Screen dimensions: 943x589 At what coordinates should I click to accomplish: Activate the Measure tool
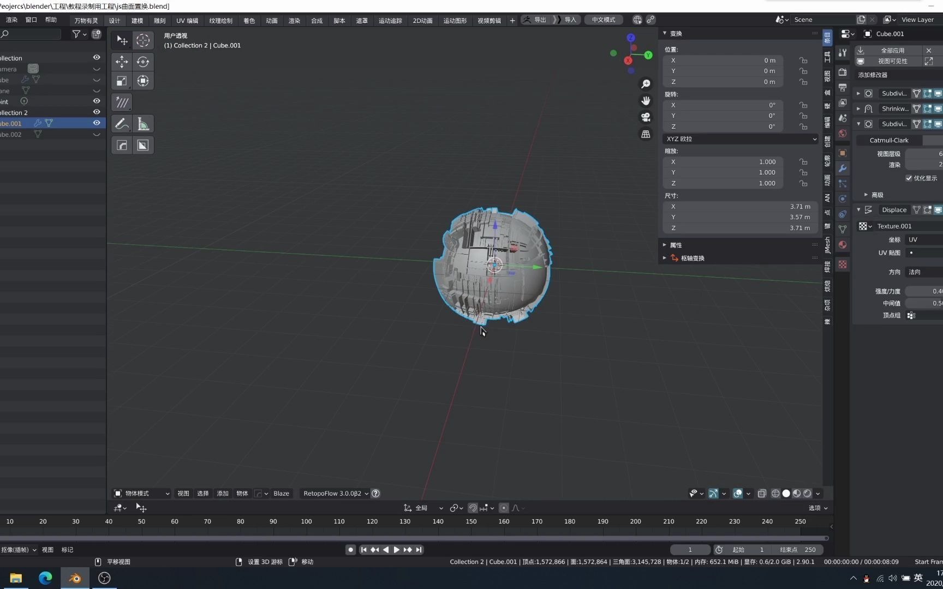tap(143, 124)
